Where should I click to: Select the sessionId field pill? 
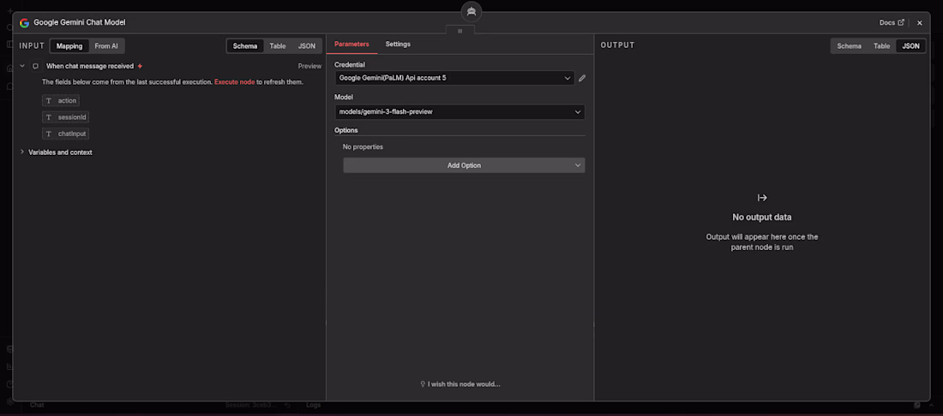tap(65, 117)
